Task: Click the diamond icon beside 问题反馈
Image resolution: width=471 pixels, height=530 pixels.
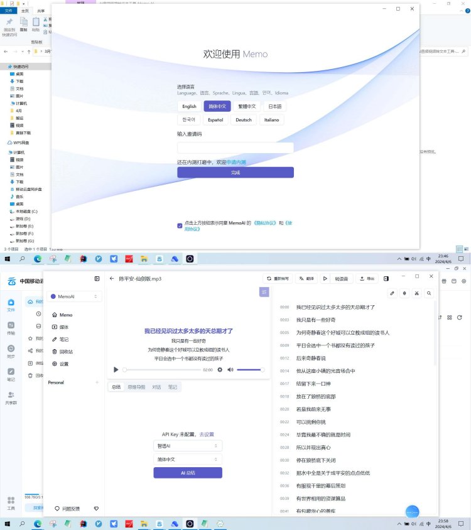Action: click(x=96, y=509)
